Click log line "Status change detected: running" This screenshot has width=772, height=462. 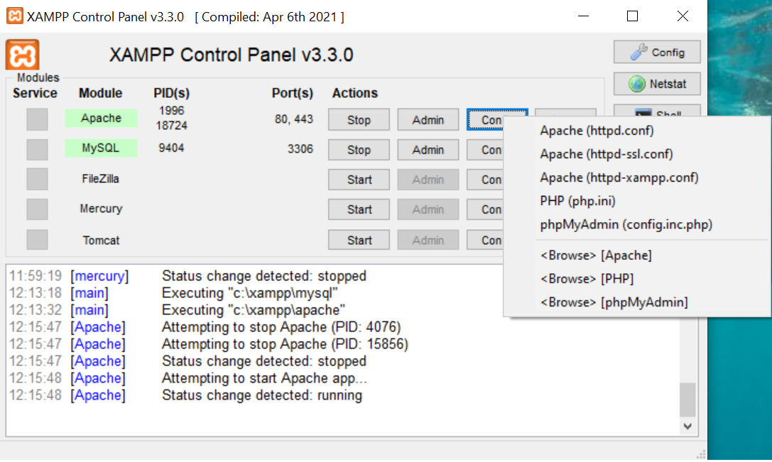coord(262,395)
